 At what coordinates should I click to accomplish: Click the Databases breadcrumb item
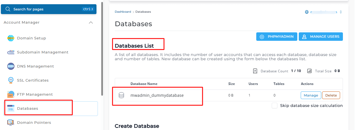tap(143, 12)
